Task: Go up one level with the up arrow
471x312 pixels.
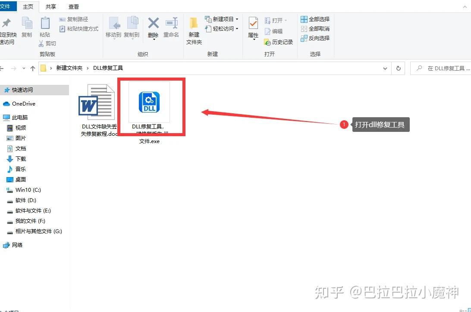Action: click(33, 68)
